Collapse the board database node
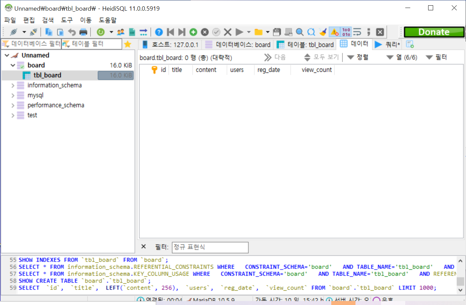 [x=13, y=65]
